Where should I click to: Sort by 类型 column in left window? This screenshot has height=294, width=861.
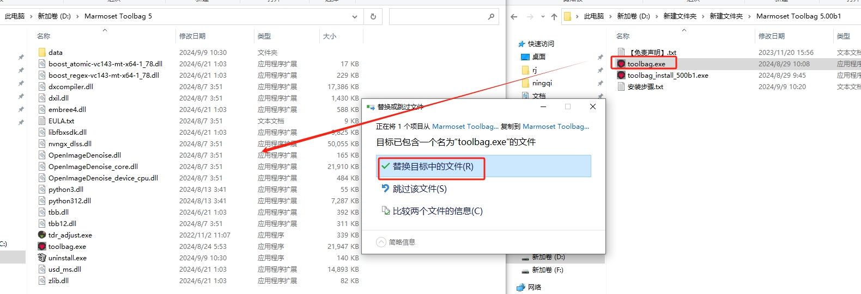click(264, 36)
